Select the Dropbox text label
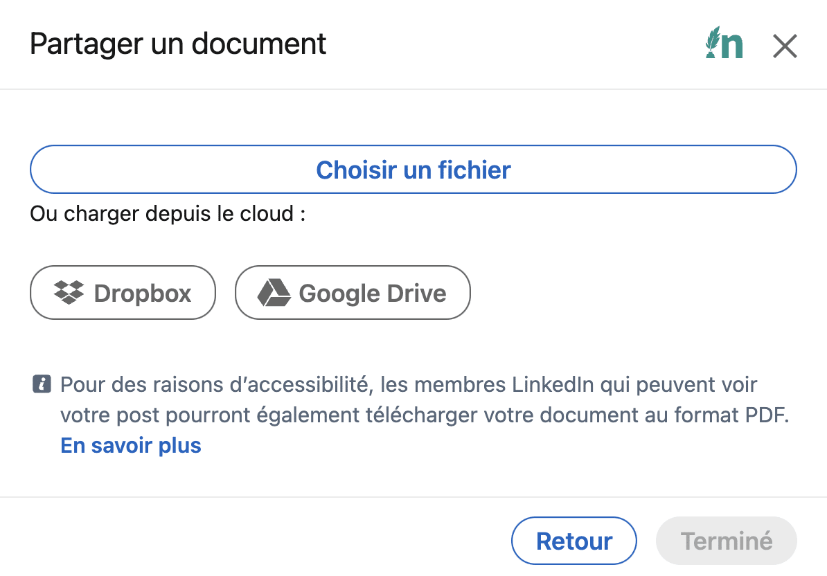827x576 pixels. coord(143,294)
